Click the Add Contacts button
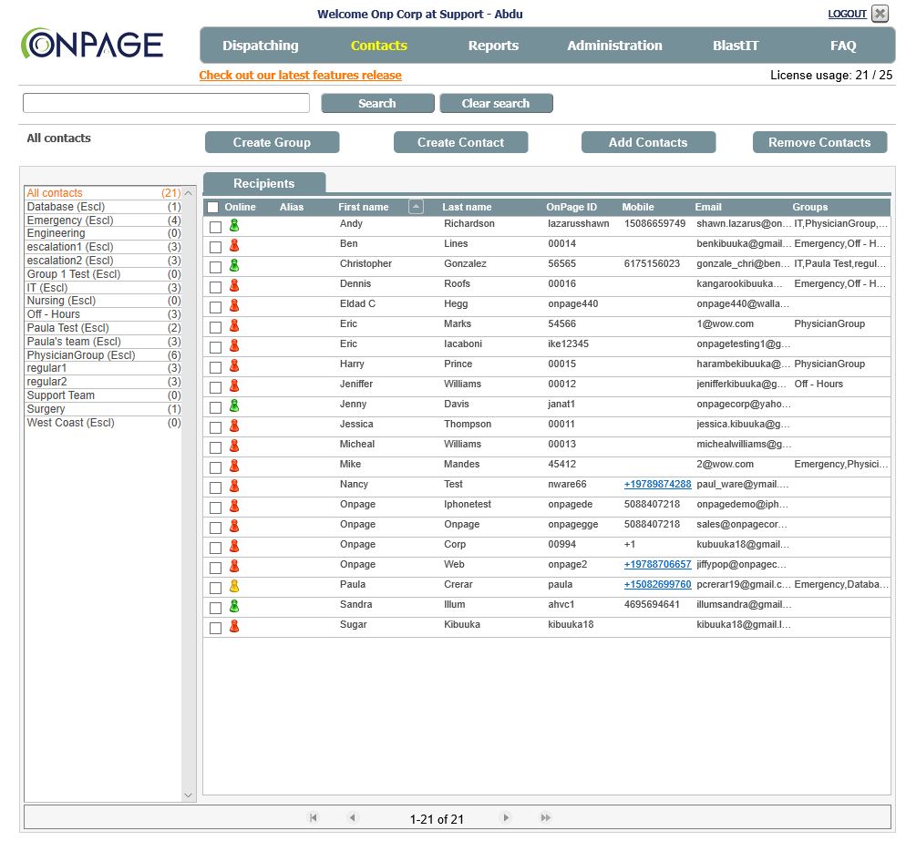The height and width of the screenshot is (841, 906). [648, 142]
